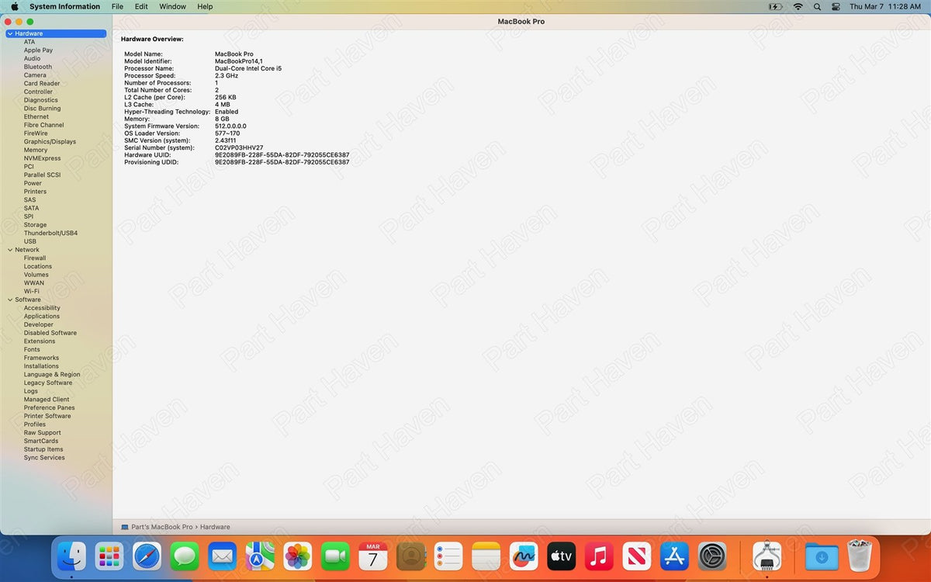Image resolution: width=931 pixels, height=582 pixels.
Task: Open the File menu
Action: [117, 6]
